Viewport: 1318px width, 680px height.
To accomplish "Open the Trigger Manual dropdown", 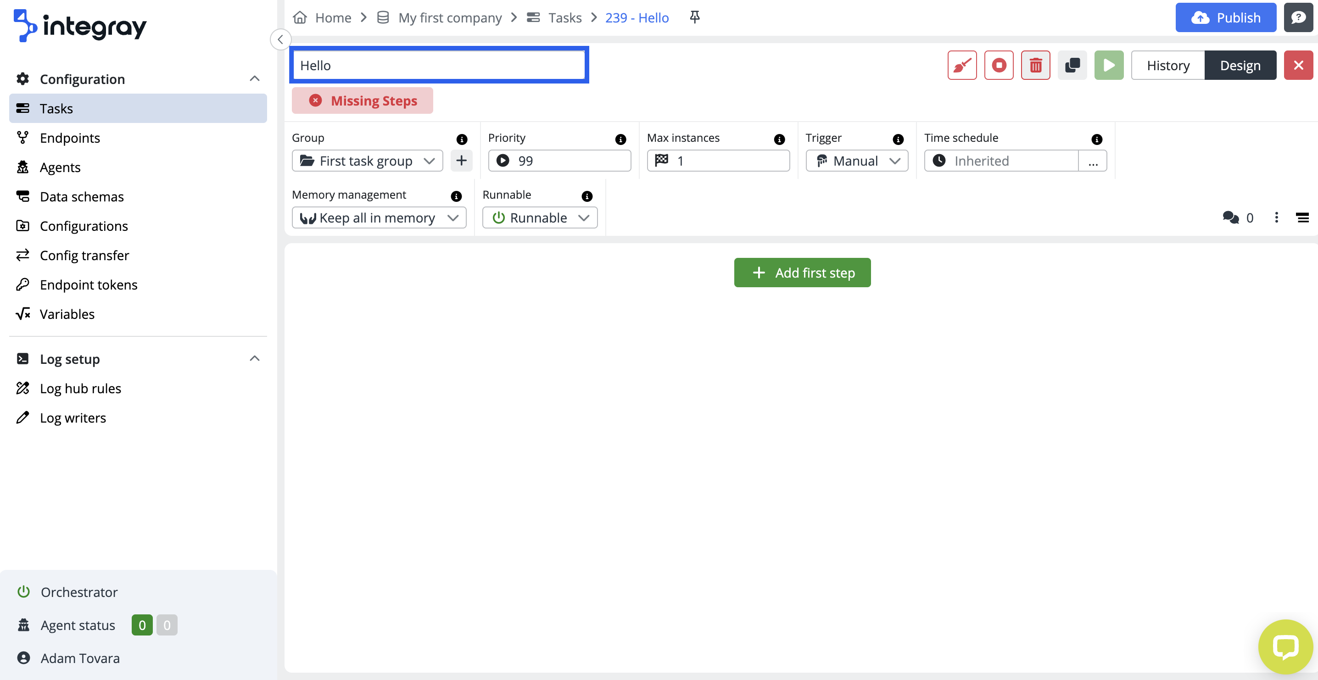I will pos(856,161).
